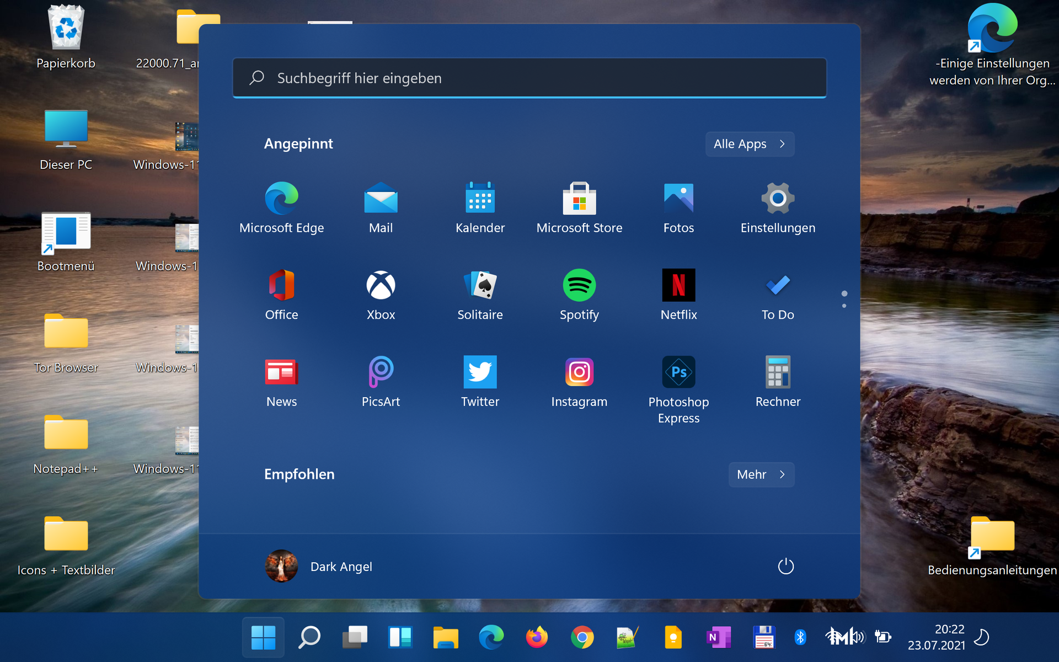Open taskbar Search magnifier

point(309,637)
